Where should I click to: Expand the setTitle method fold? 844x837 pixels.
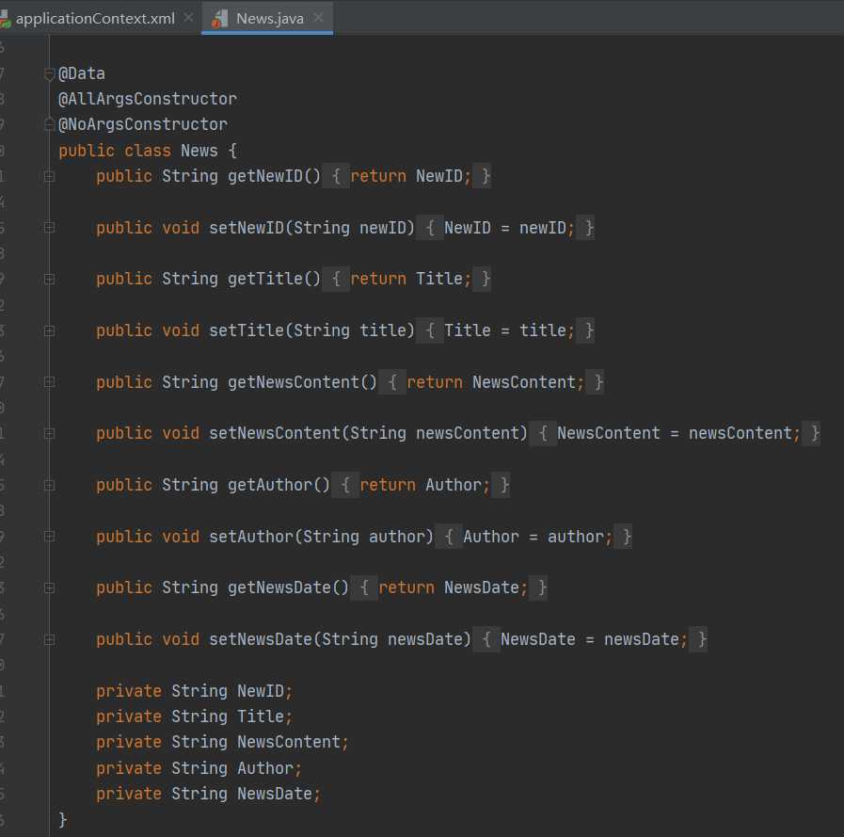point(49,330)
